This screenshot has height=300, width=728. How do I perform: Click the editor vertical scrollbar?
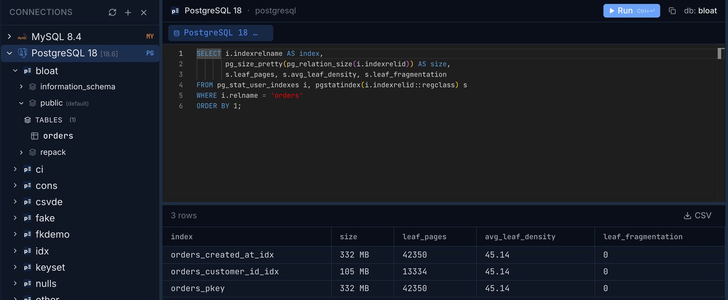point(721,53)
